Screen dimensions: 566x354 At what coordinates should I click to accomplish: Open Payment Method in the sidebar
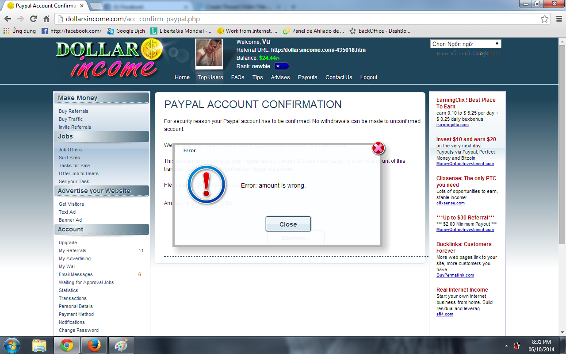76,314
